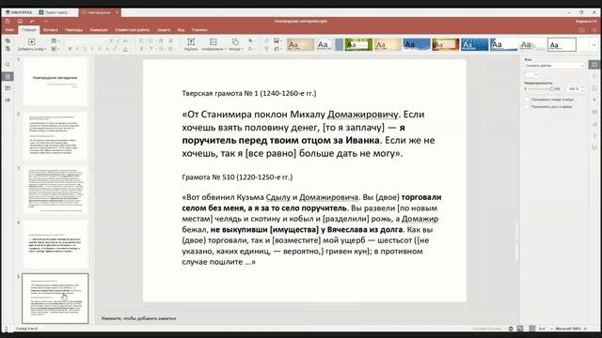The width and height of the screenshot is (602, 338).
Task: Click the Print icon in the title bar
Action: [20, 21]
